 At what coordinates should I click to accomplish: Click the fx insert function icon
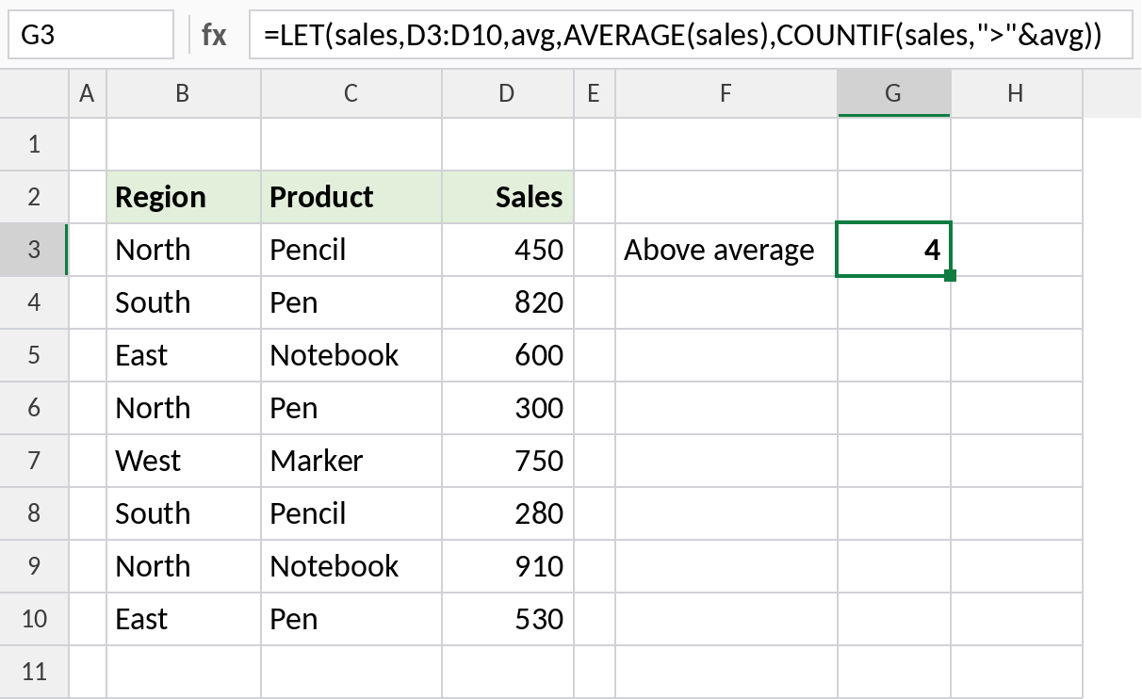click(x=214, y=36)
